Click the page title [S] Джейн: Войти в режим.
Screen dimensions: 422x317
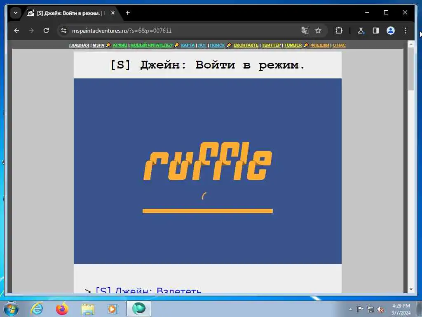coord(208,65)
